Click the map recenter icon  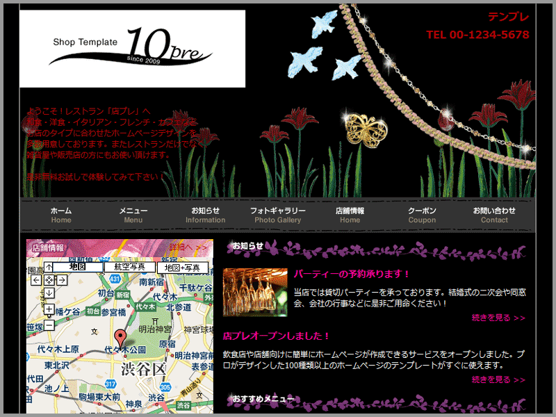(49, 280)
